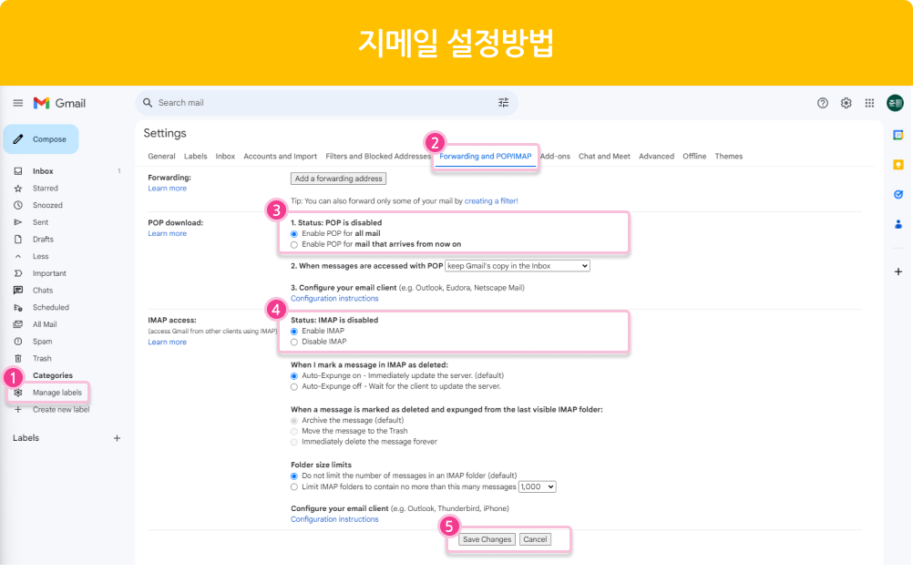Open the Settings gear icon
The width and height of the screenshot is (913, 573).
[846, 103]
